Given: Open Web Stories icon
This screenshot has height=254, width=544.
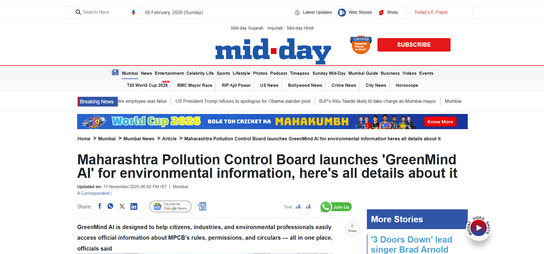Looking at the screenshot, I should pyautogui.click(x=342, y=13).
